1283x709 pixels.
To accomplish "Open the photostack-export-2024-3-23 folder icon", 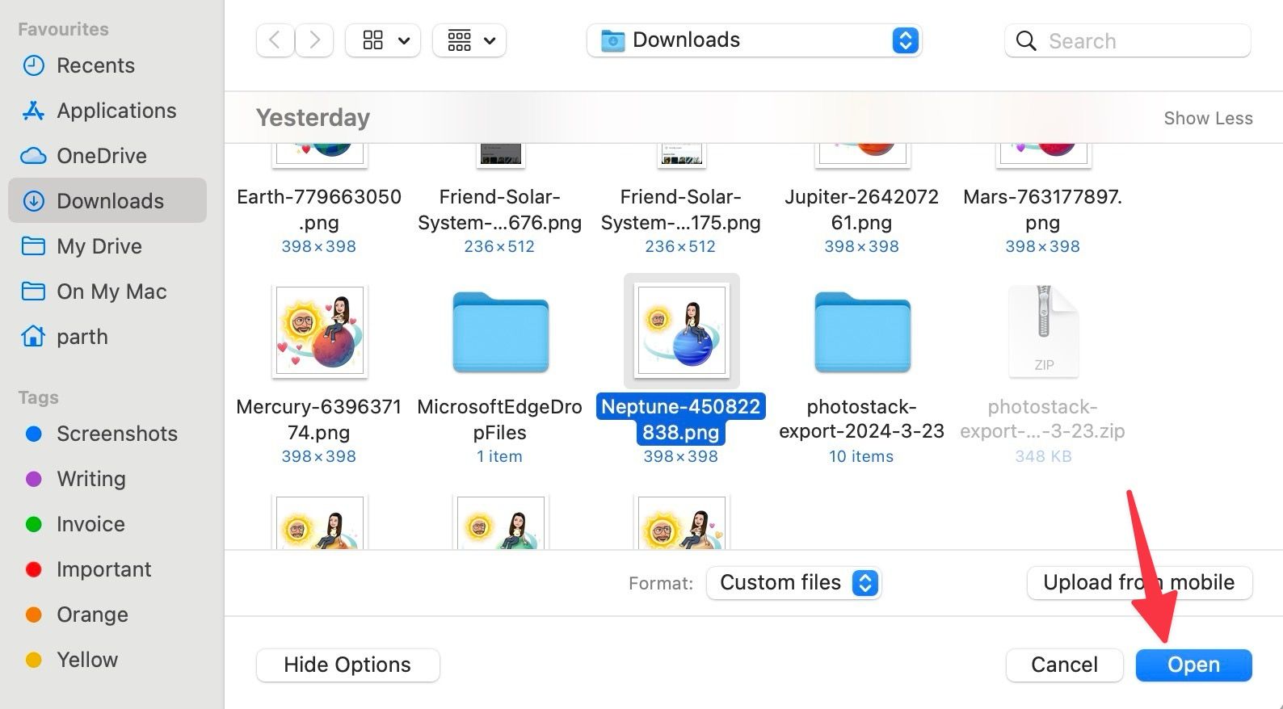I will click(862, 332).
